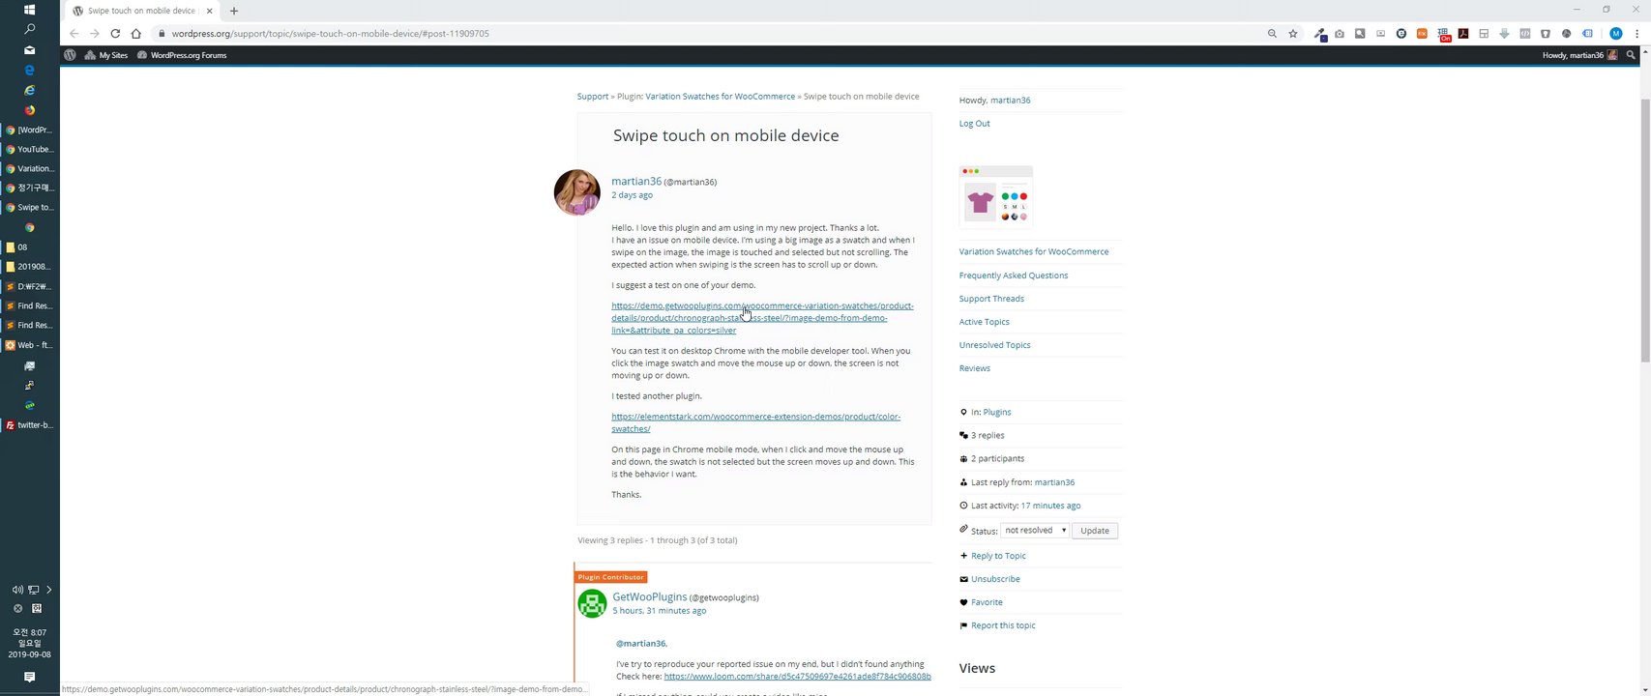
Task: Click '5 hours, 31 minutes ago' reply timestamp
Action: [659, 611]
